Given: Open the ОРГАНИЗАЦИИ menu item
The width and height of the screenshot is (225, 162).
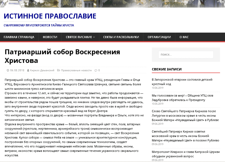Looking at the screenshot, I should 159,37.
